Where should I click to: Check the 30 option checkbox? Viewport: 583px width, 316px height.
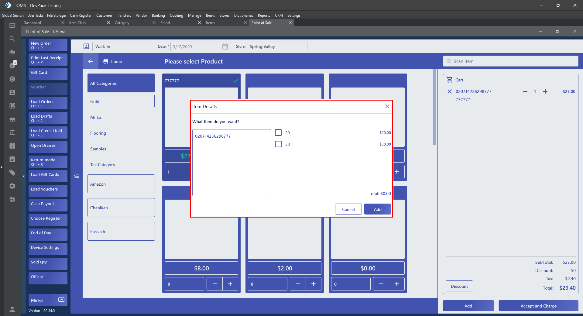coord(278,144)
